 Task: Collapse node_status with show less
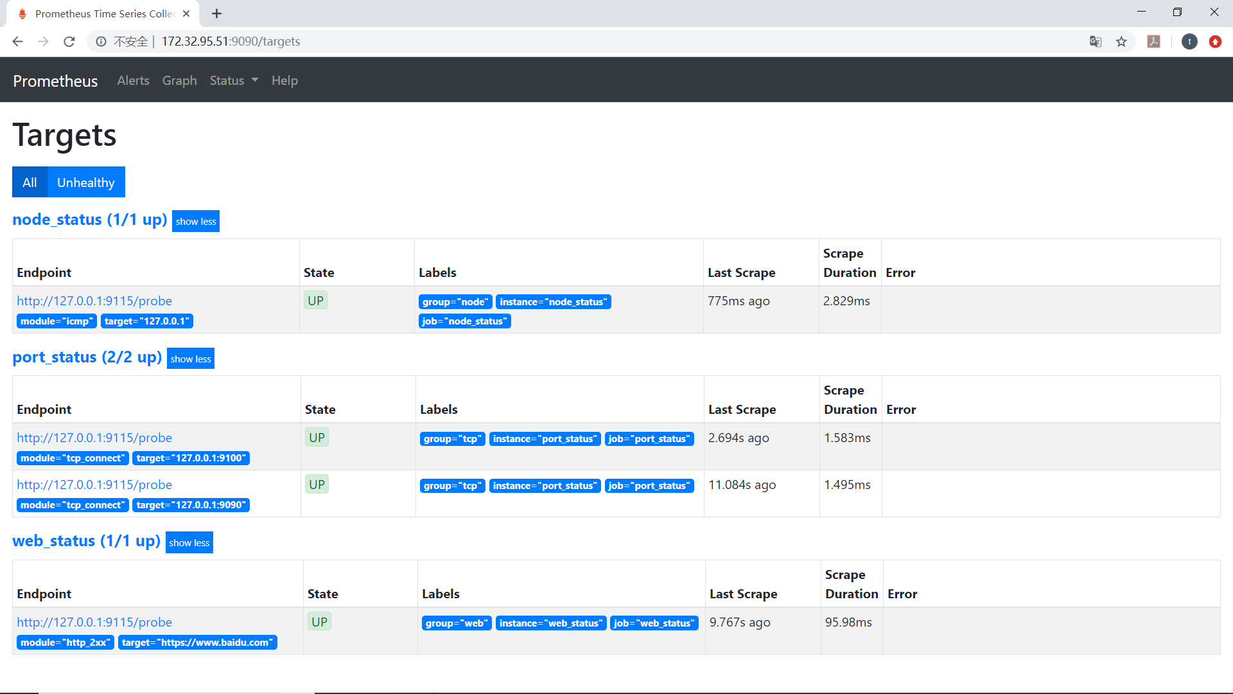point(196,222)
